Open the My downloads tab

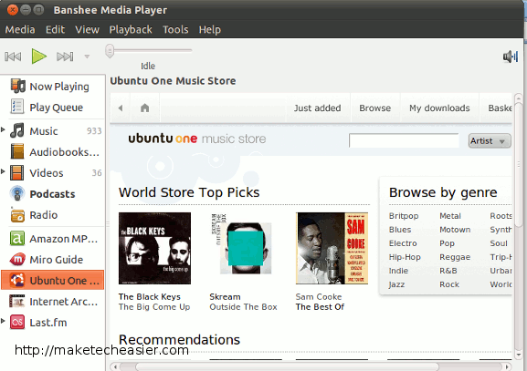pos(439,108)
